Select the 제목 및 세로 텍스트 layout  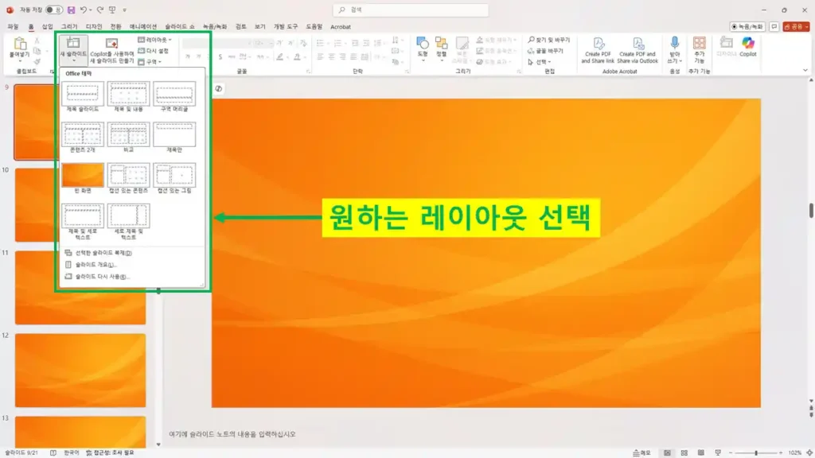83,222
